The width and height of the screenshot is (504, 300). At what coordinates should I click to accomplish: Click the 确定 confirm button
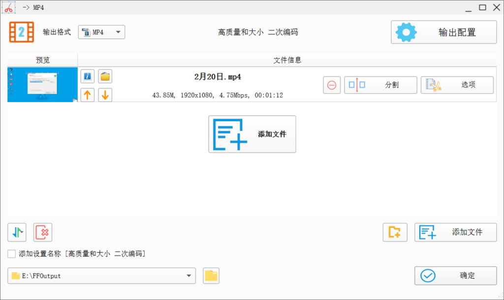coord(455,275)
